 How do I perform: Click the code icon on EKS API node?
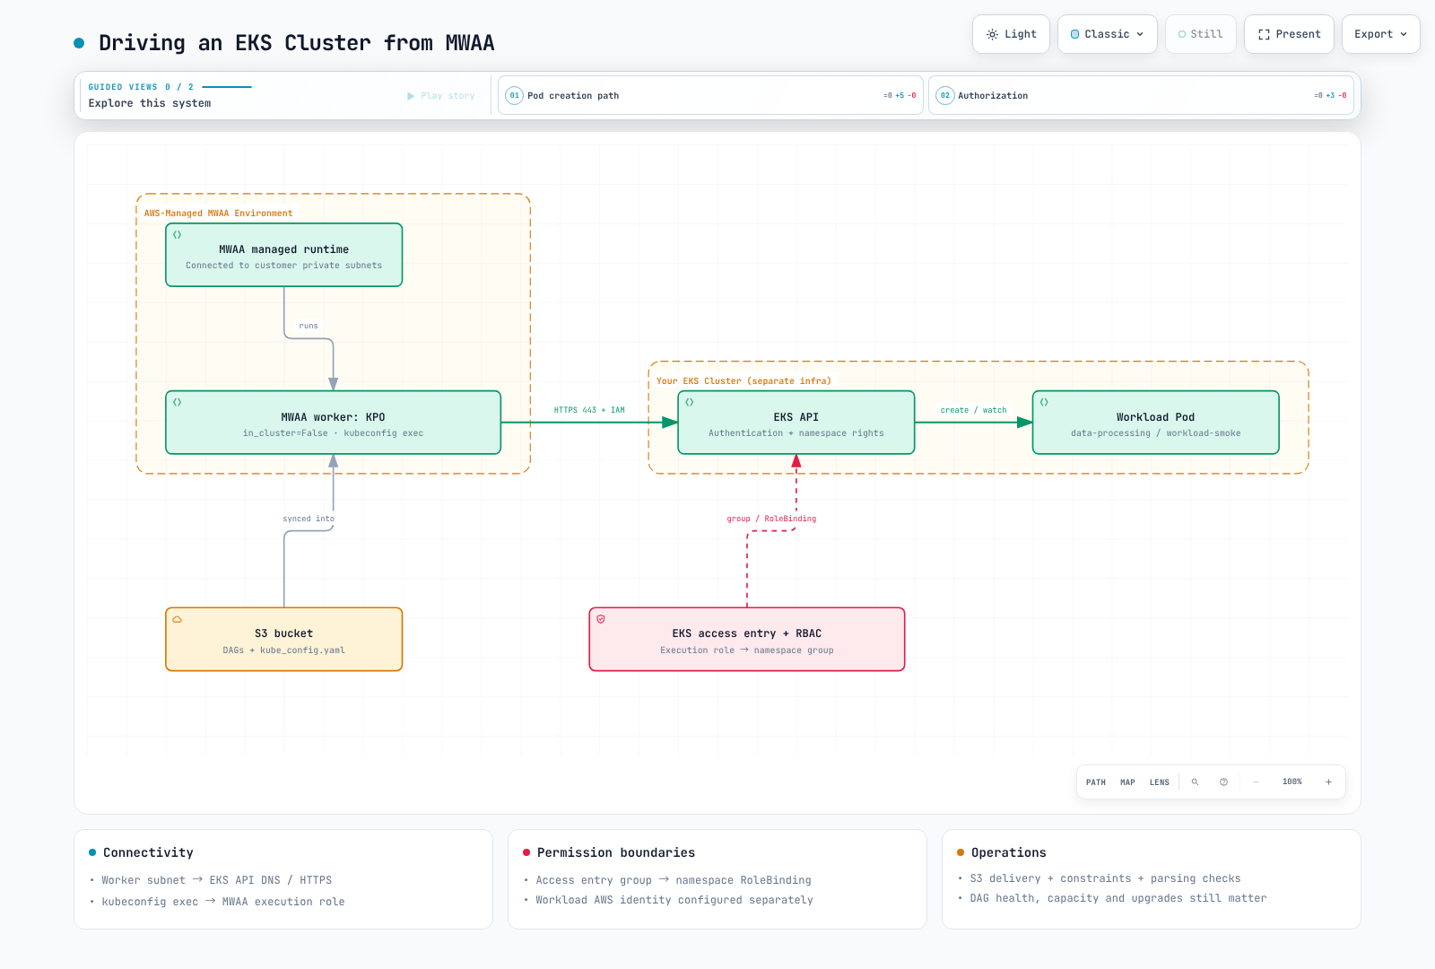click(690, 403)
